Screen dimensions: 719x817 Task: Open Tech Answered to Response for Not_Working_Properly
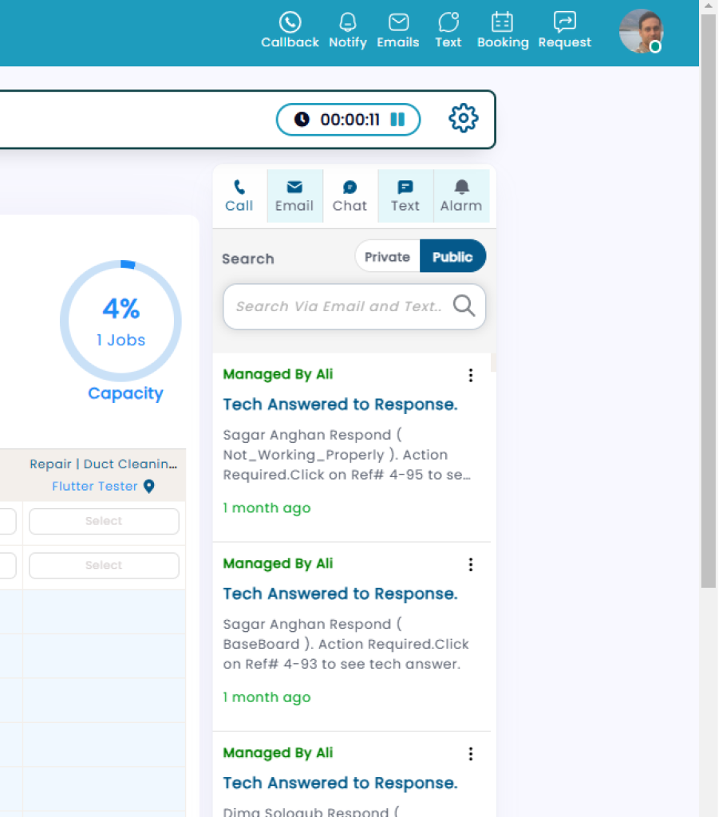(340, 405)
